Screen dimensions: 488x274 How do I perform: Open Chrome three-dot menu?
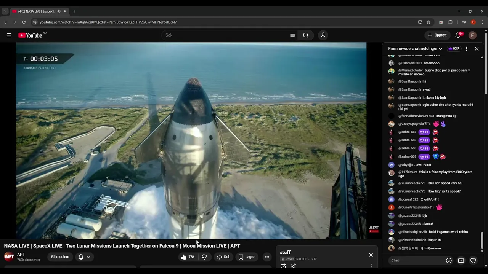click(x=483, y=22)
